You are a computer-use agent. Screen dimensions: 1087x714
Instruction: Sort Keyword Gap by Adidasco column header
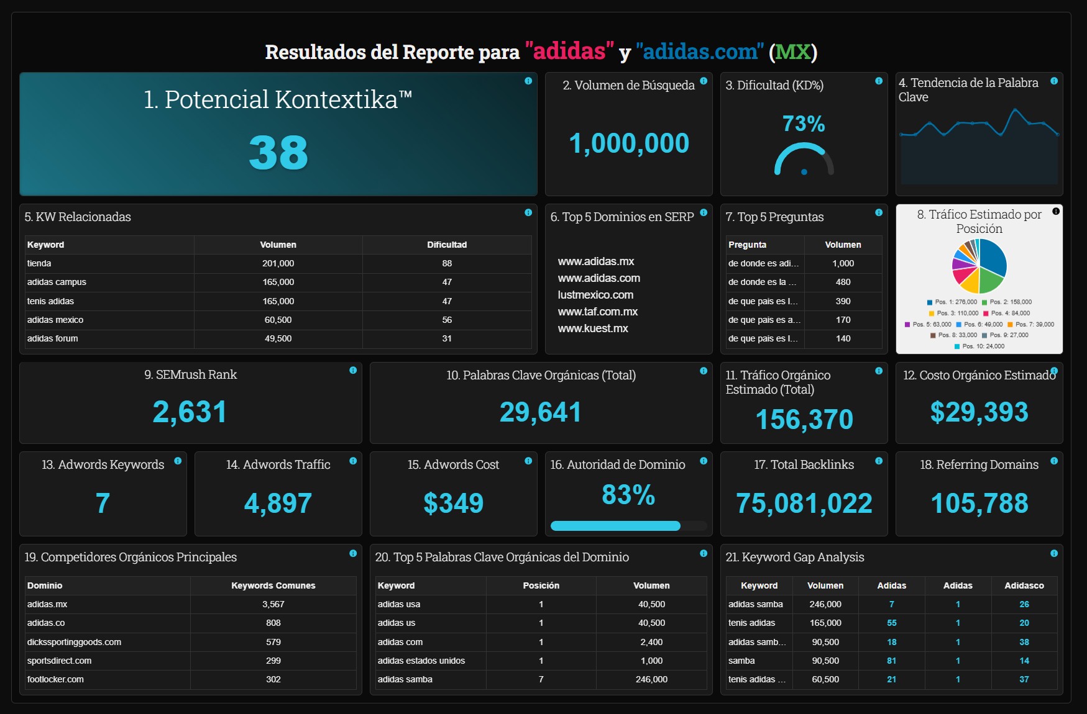click(1024, 585)
